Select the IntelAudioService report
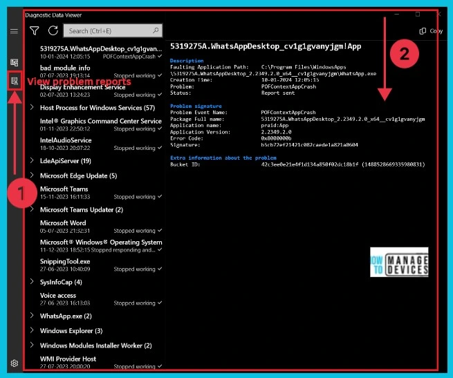The width and height of the screenshot is (453, 378). (x=101, y=144)
